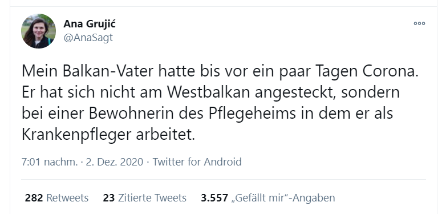Select the tweet text starting Mein Balkan-Vater
Viewport: 446px width, 214px height.
tap(221, 103)
